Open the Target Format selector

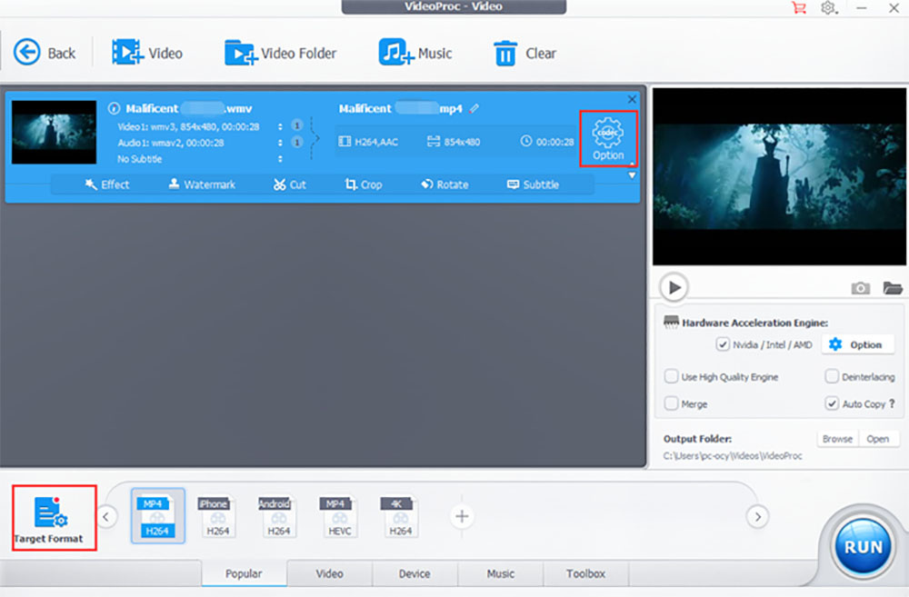pyautogui.click(x=54, y=518)
